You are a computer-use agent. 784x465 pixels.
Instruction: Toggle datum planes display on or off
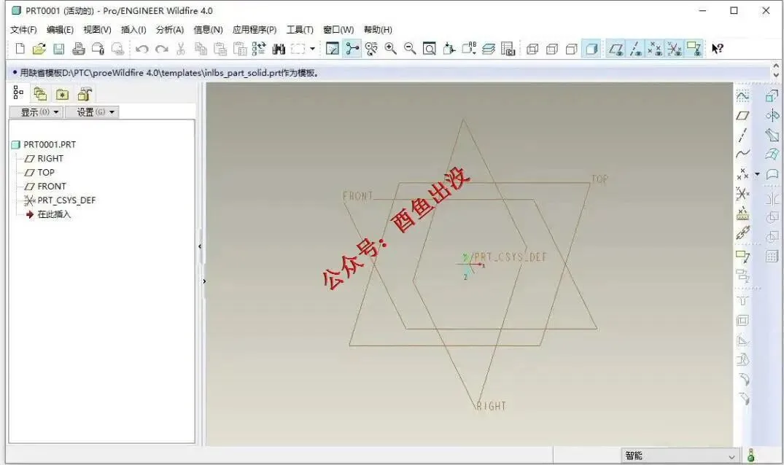[616, 48]
